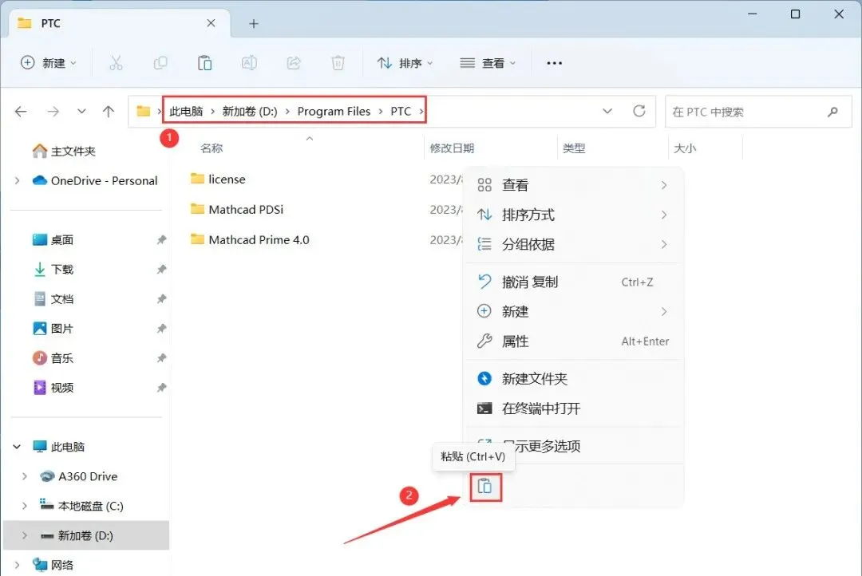Choose Properties (属性) in context menu
Screen dimensions: 862x576
click(x=573, y=341)
